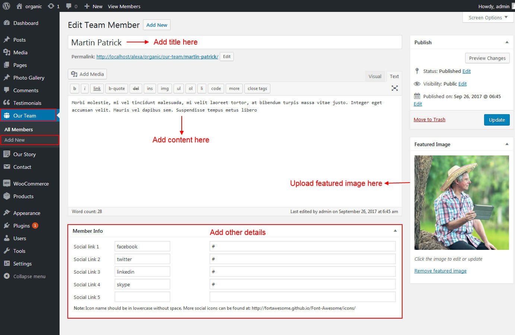The height and width of the screenshot is (335, 515).
Task: Click the featured image thumbnail
Action: click(x=462, y=203)
